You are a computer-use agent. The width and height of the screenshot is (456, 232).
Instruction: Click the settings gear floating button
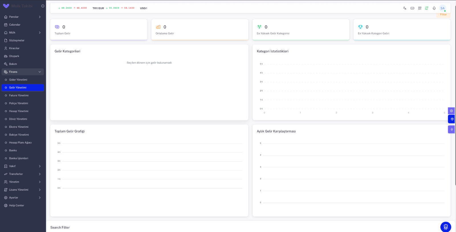click(x=451, y=111)
